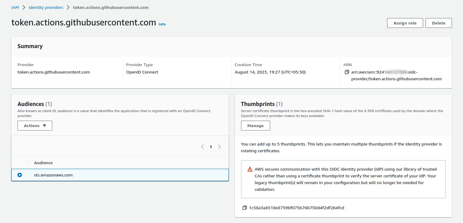Go to next audiences page arrow

pos(219,147)
